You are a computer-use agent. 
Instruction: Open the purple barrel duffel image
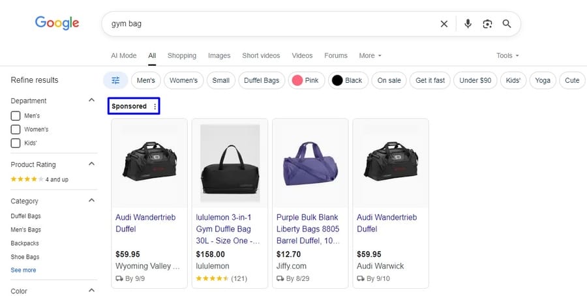click(310, 164)
